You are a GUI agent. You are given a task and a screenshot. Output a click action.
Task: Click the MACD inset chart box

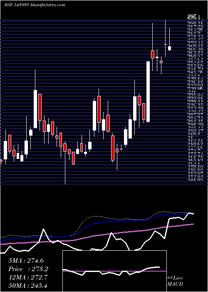pyautogui.click(x=114, y=271)
